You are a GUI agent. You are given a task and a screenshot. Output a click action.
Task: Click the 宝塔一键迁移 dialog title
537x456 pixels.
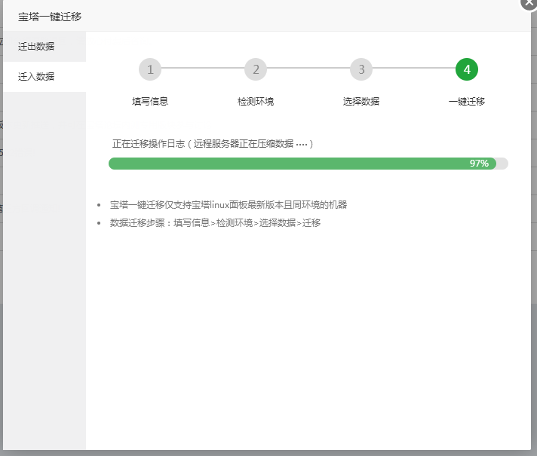pos(50,17)
